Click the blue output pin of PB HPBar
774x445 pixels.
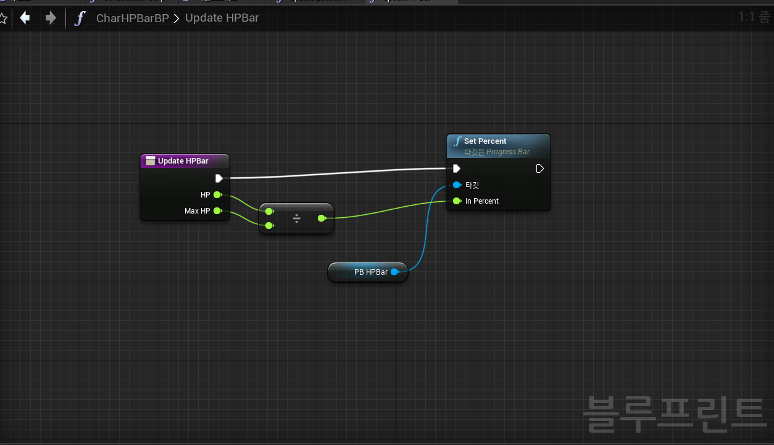coord(395,272)
